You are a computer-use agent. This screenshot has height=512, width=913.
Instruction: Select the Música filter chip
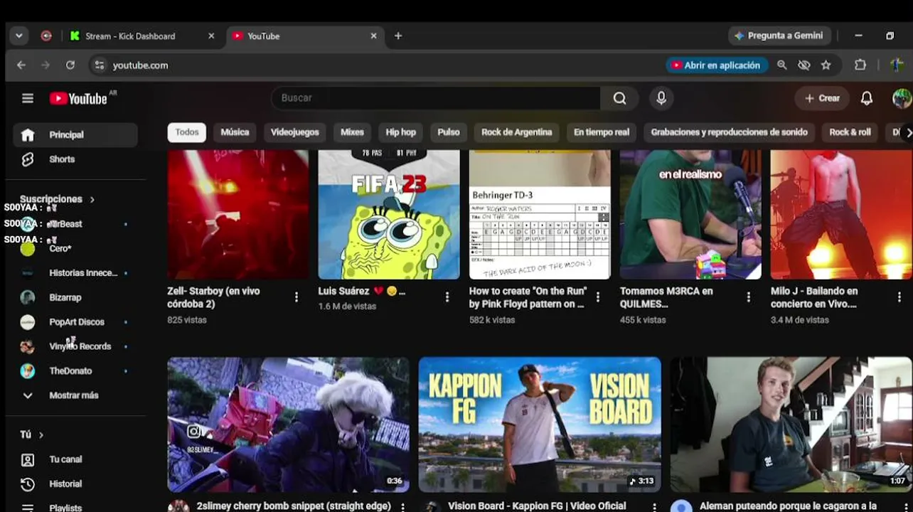(235, 132)
